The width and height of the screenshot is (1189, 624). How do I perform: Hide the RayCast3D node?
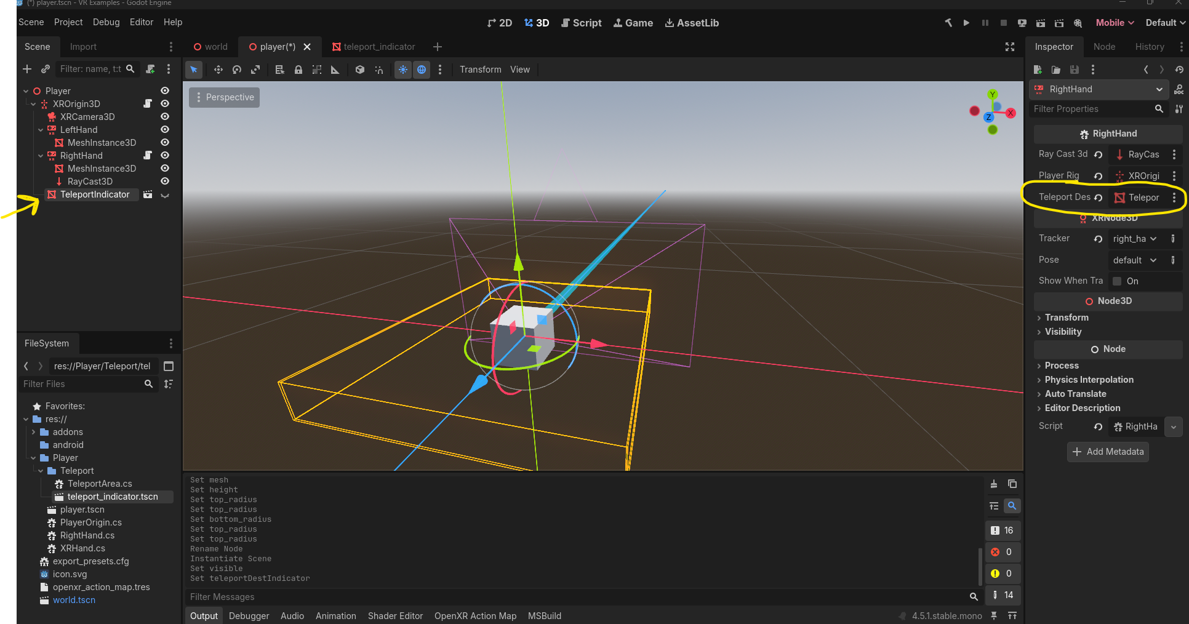pos(165,181)
